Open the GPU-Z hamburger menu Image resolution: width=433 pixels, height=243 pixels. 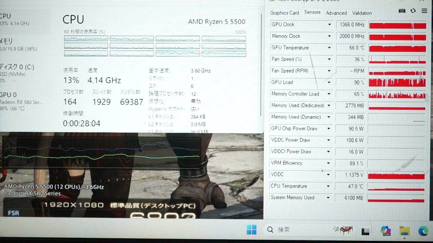tap(424, 11)
